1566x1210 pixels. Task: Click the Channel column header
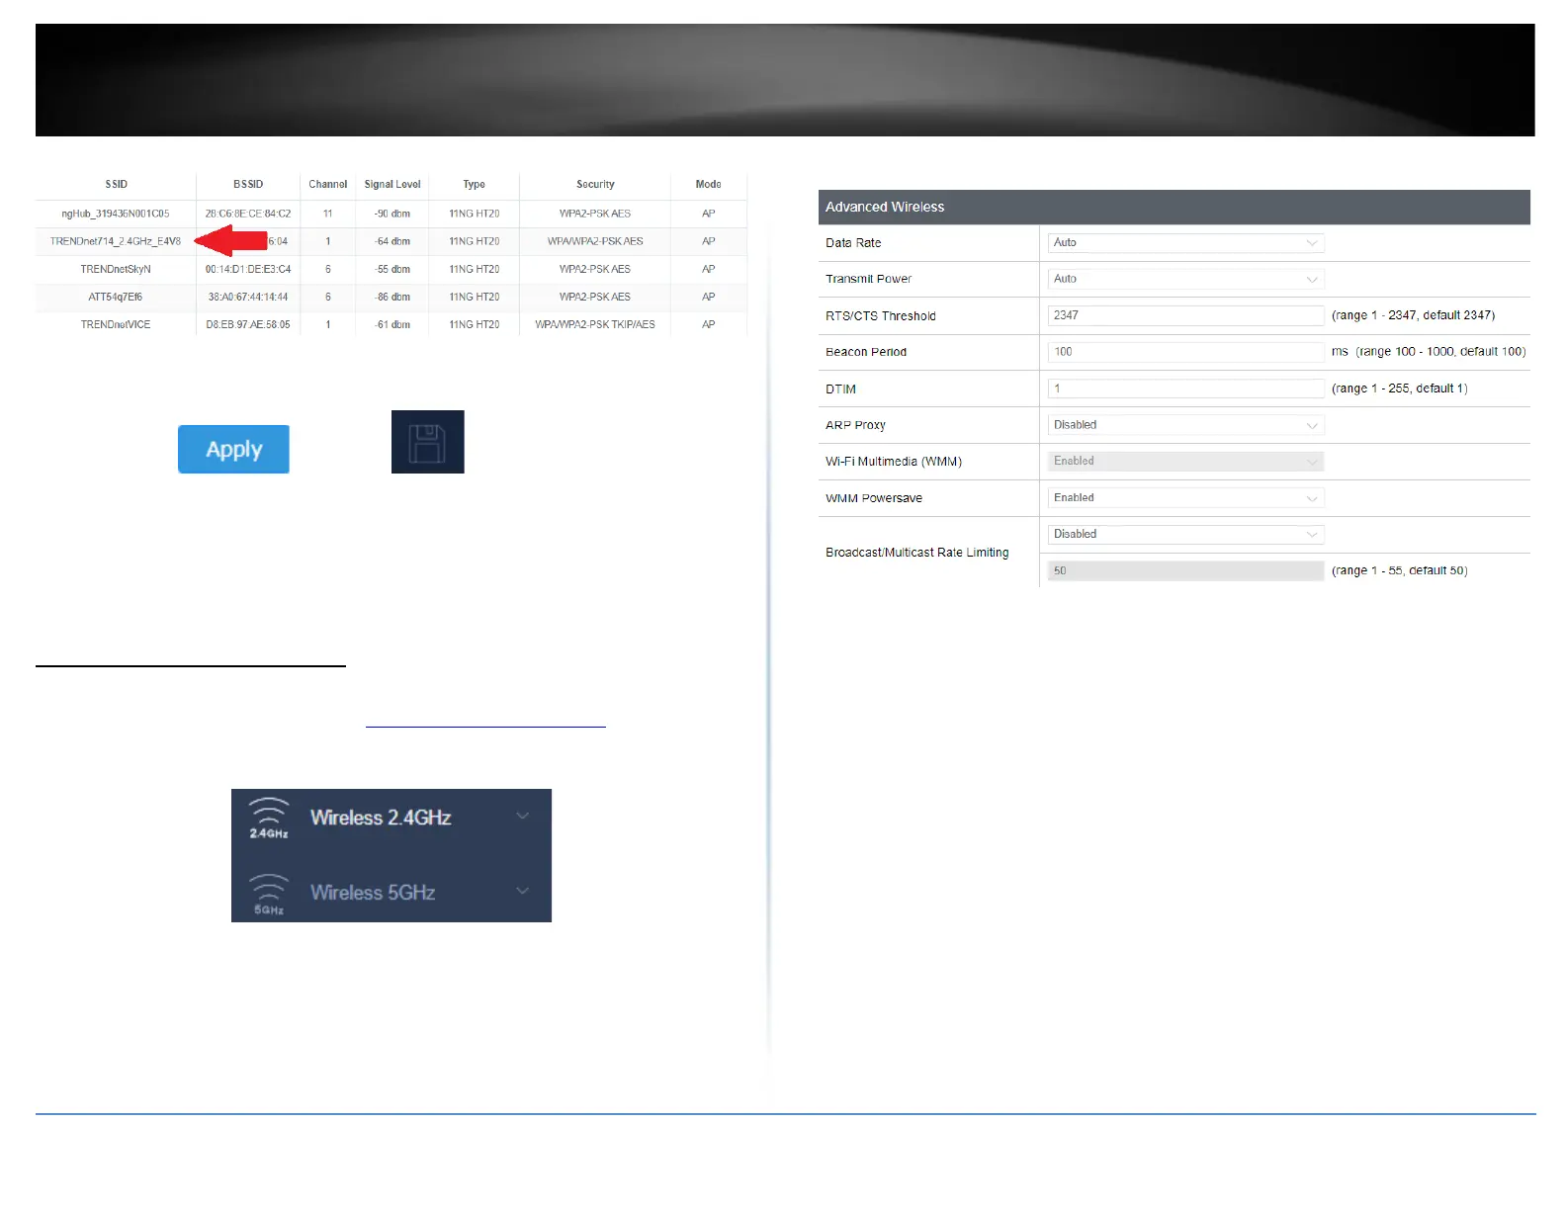pos(328,185)
